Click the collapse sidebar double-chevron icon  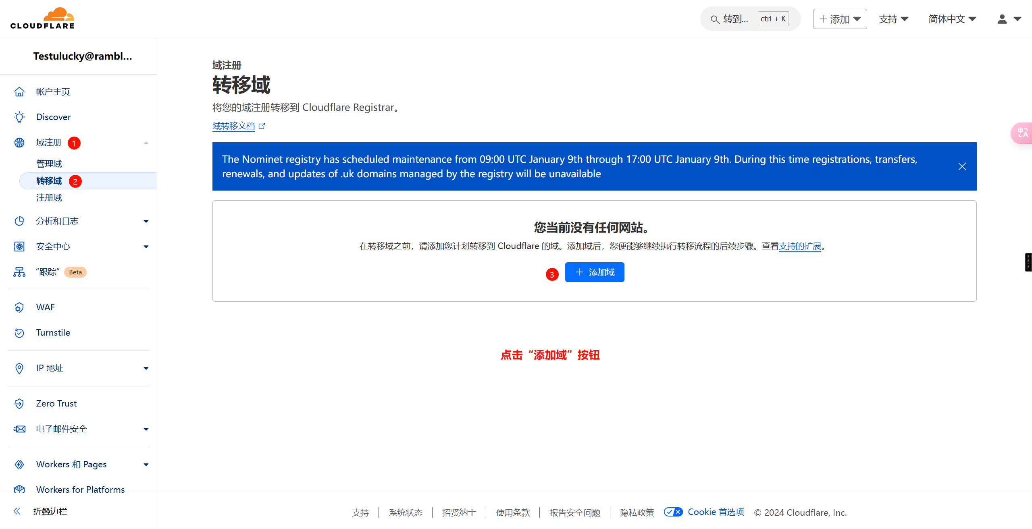pos(17,511)
